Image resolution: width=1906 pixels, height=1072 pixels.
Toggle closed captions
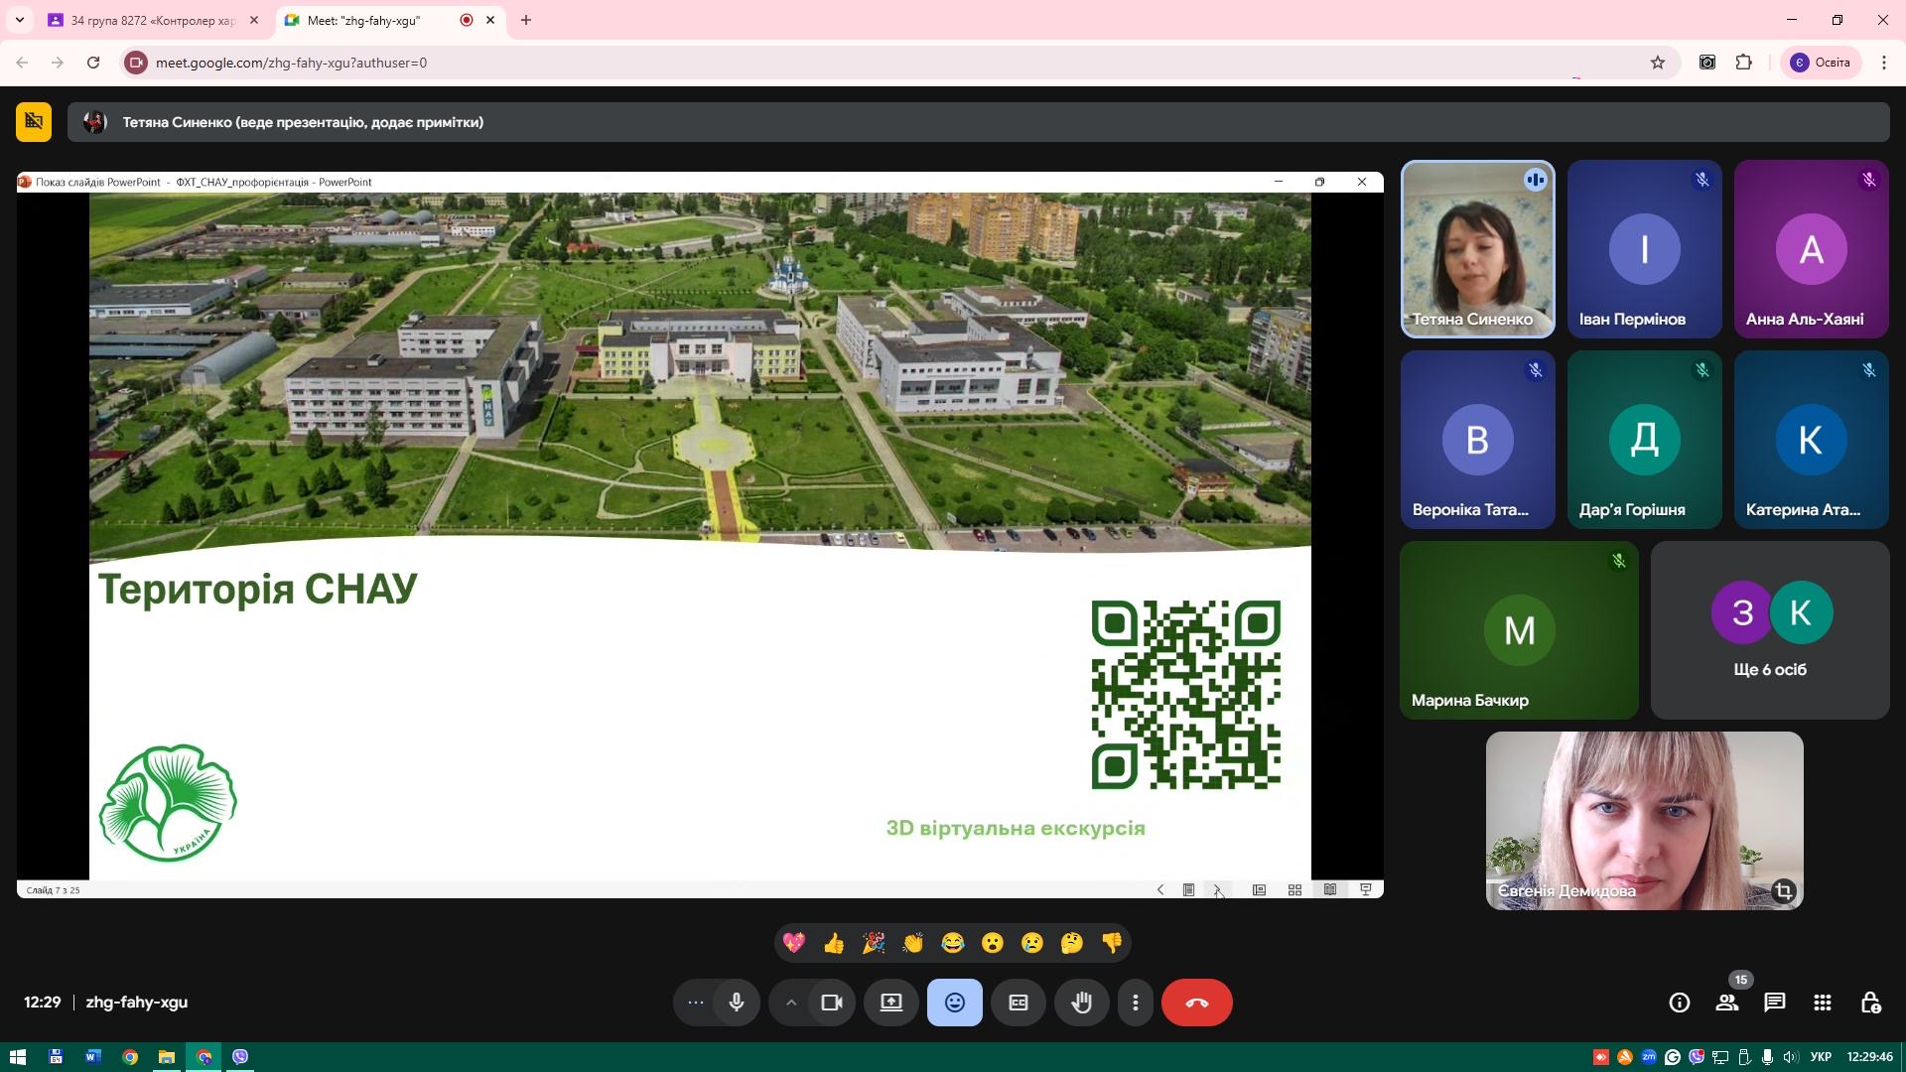pyautogui.click(x=1018, y=1003)
